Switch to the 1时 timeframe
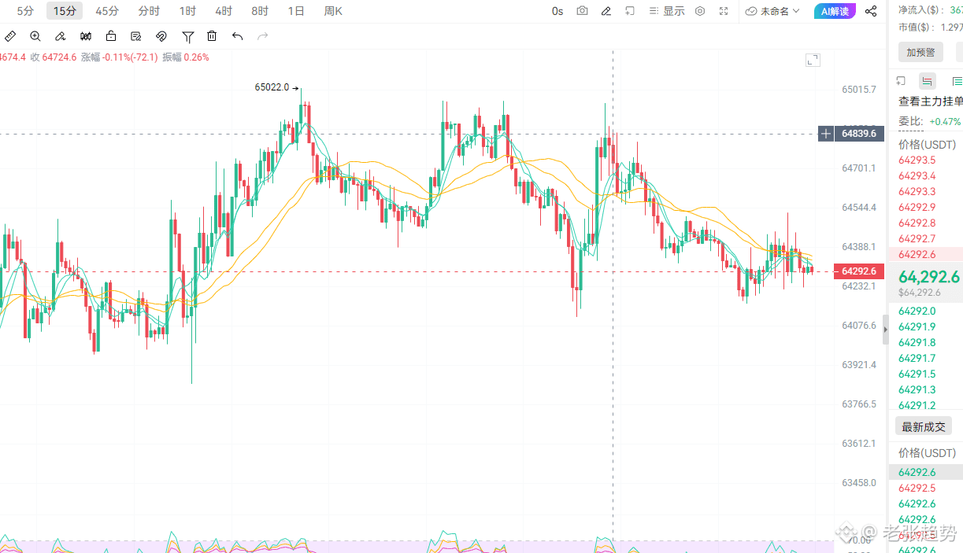 (187, 11)
